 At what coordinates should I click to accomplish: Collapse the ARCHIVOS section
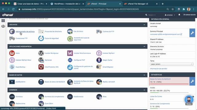[x=144, y=25]
